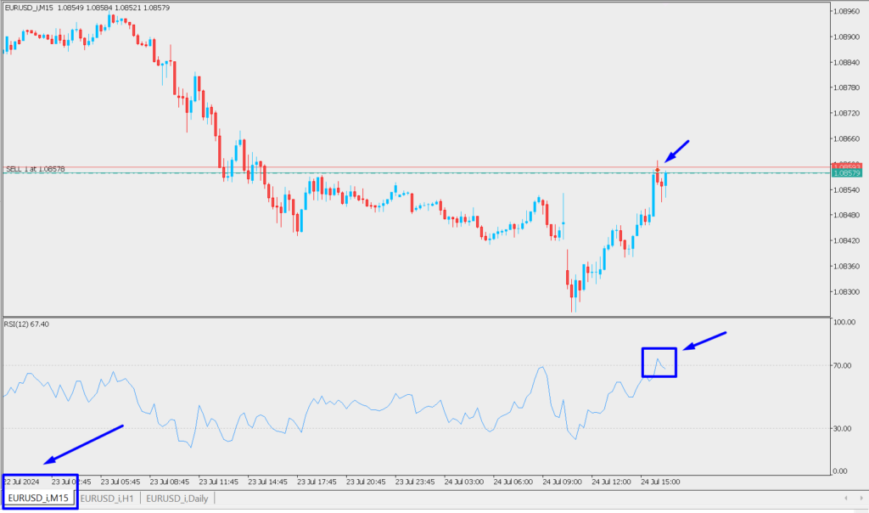Image resolution: width=869 pixels, height=513 pixels.
Task: Click the red 1.08593 ask price tag
Action: [x=846, y=165]
